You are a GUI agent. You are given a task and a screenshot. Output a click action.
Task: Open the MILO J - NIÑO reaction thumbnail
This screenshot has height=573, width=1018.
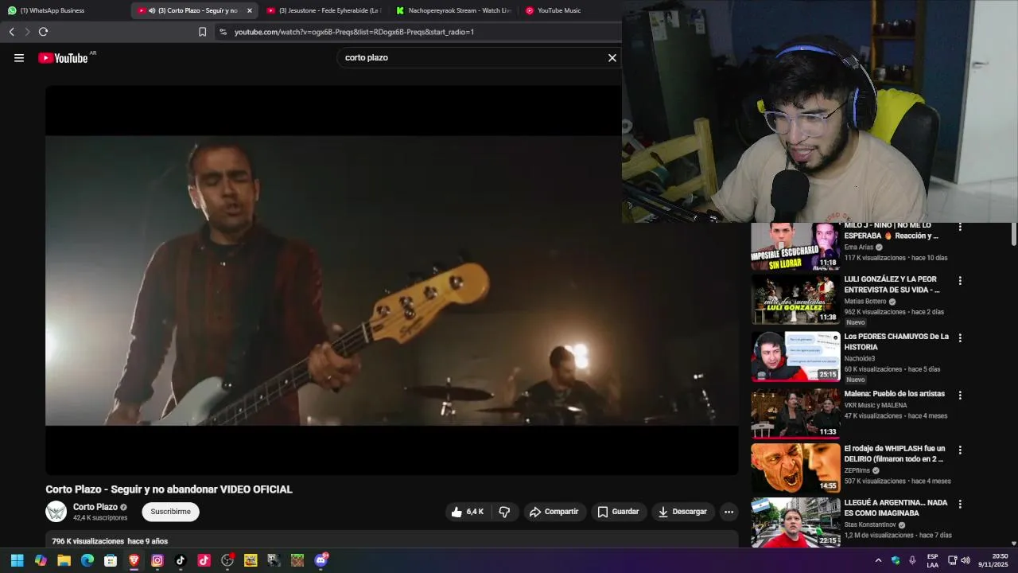click(x=795, y=246)
